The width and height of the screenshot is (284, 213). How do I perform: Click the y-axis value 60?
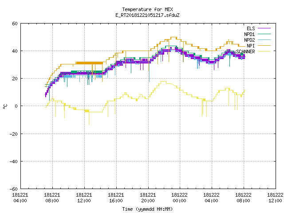15,24
